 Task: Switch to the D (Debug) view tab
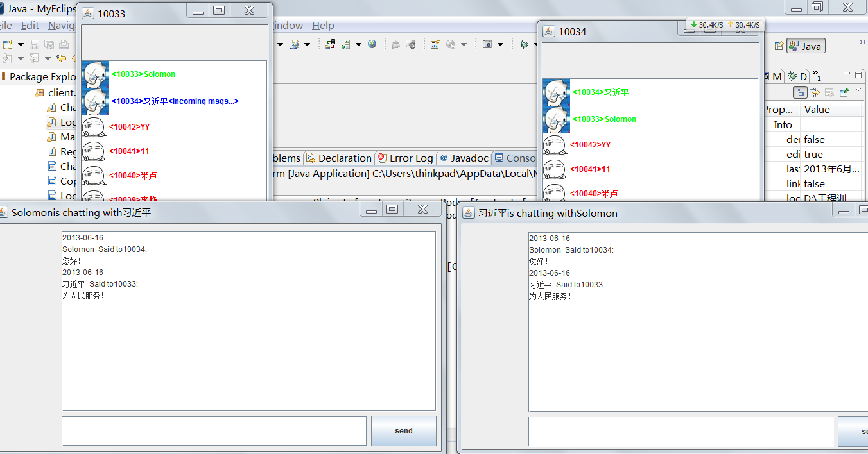[x=797, y=76]
